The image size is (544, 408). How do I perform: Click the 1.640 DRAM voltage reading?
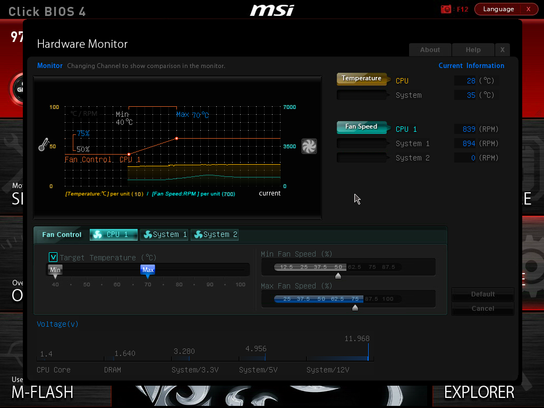click(124, 353)
